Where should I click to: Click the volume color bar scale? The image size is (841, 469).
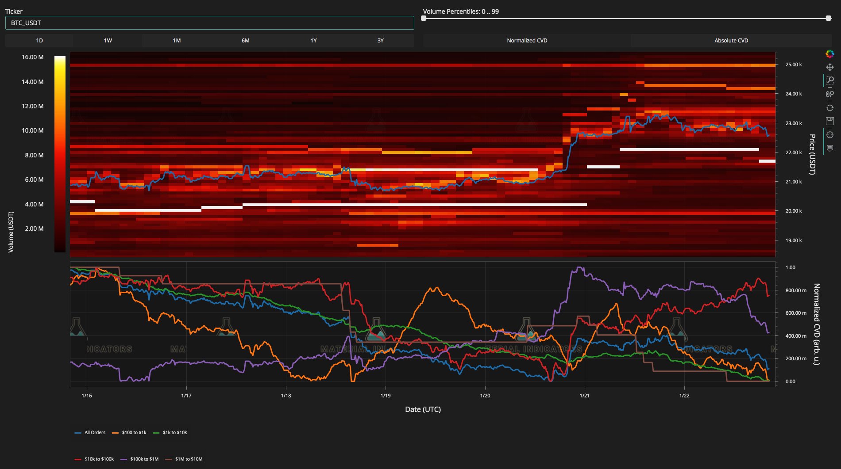coord(60,154)
